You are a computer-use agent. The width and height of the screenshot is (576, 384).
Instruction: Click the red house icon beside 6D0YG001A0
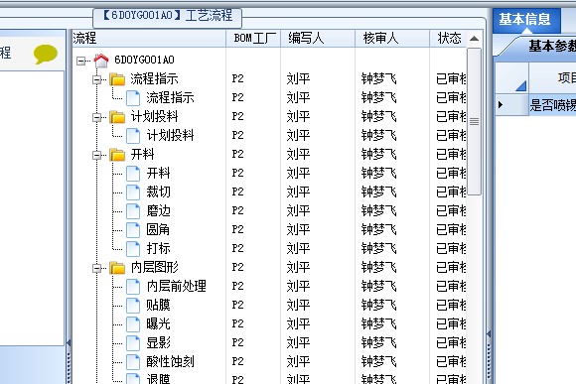pos(101,61)
